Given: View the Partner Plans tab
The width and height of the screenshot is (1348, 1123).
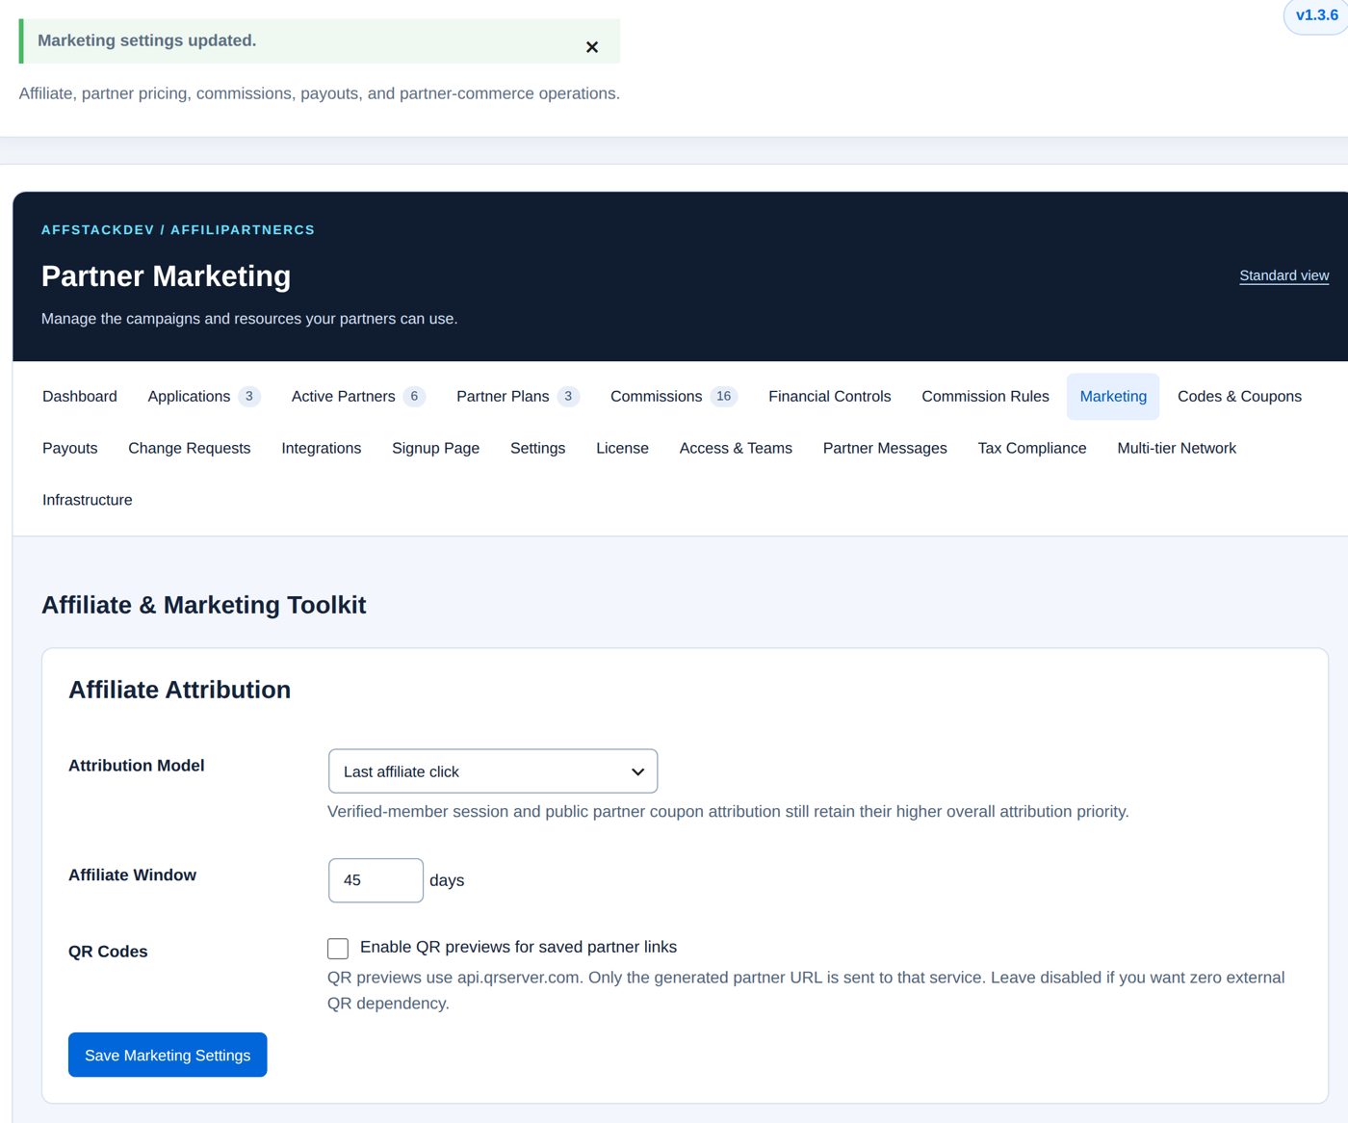Looking at the screenshot, I should click(x=517, y=397).
